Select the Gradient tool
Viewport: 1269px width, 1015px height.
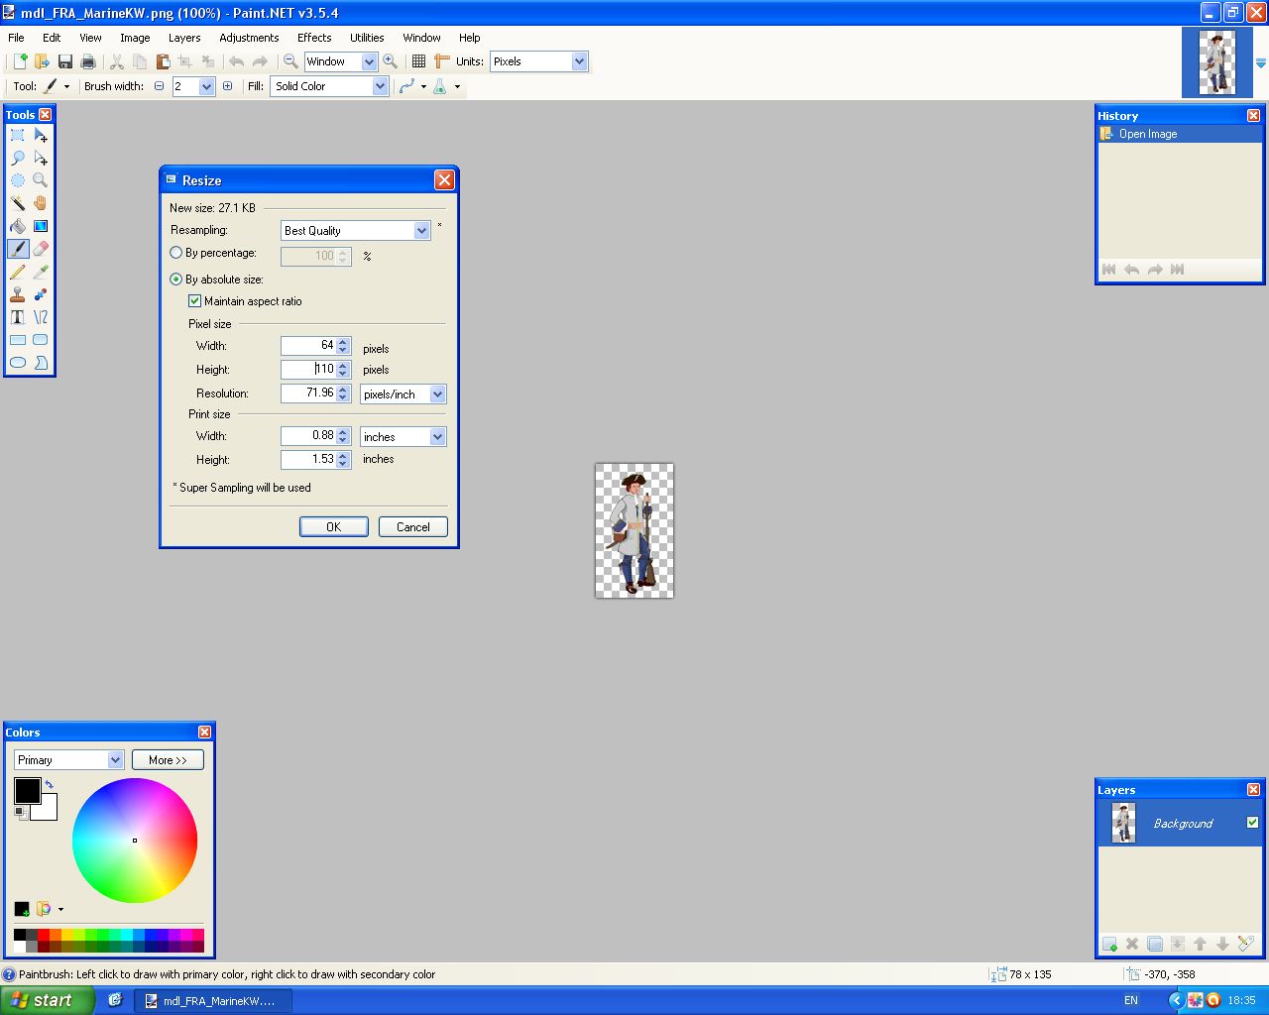click(41, 226)
